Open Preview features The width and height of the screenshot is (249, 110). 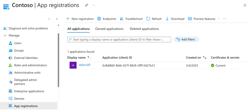click(x=202, y=19)
